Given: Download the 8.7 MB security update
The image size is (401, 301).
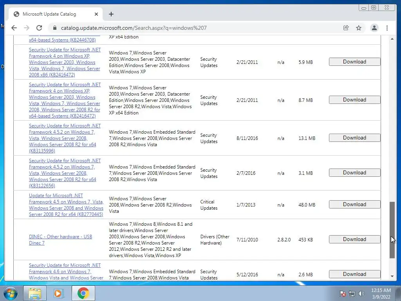Looking at the screenshot, I should click(354, 100).
